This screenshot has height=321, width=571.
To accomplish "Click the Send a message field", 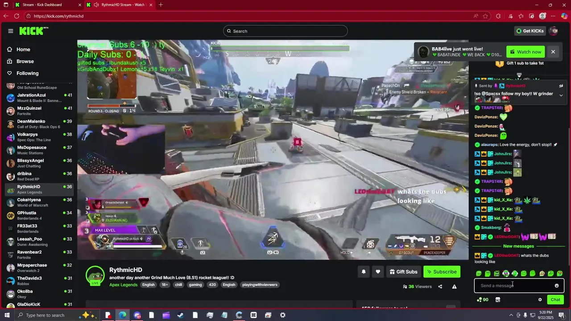I will click(515, 286).
